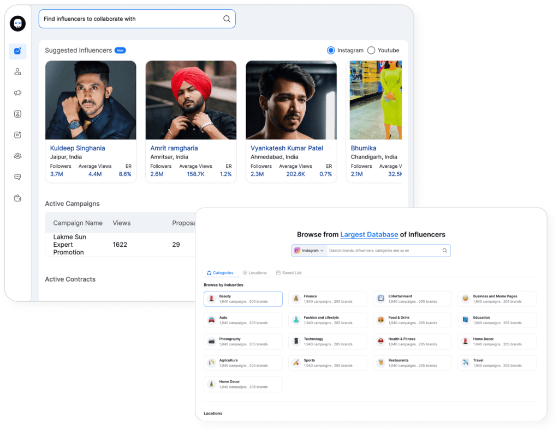Screen dimensions: 559x432
Task: Open Kuldeep Singhania's influencer profile
Action: pyautogui.click(x=78, y=148)
